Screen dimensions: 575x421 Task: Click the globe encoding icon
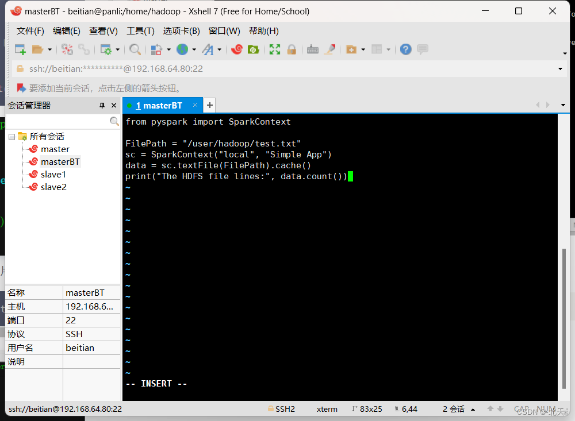[x=182, y=49]
